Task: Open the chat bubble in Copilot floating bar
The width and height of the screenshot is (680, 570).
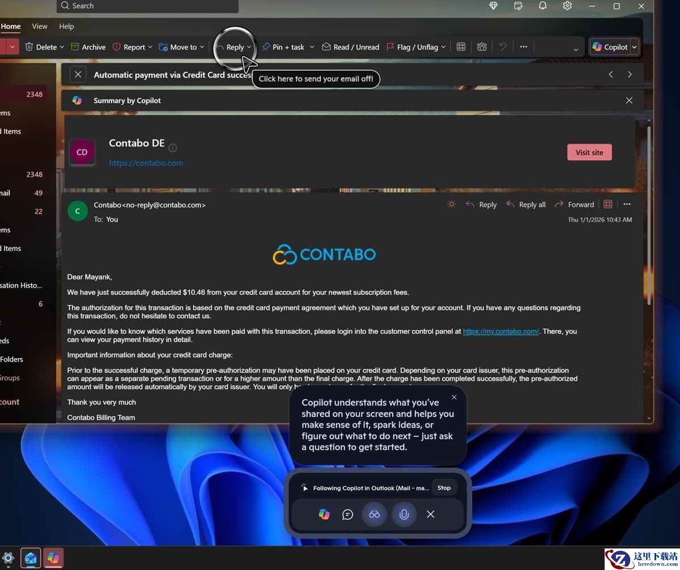Action: (347, 514)
